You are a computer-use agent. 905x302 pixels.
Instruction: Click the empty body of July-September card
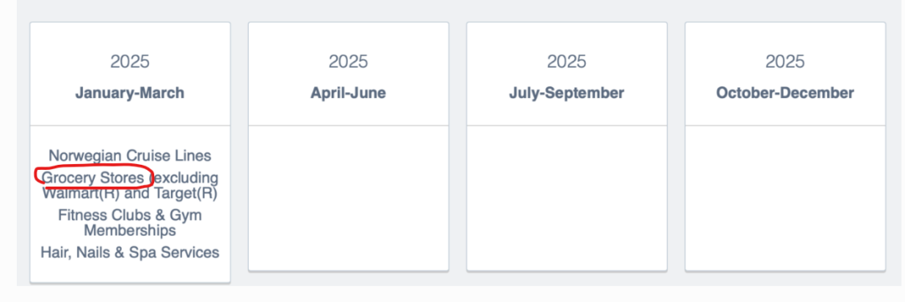pyautogui.click(x=566, y=197)
